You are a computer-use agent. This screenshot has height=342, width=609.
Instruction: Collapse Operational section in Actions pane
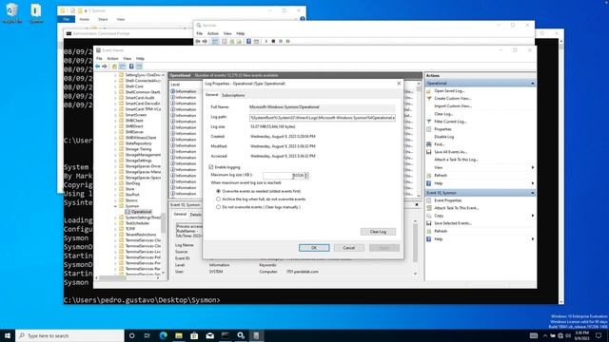pos(533,84)
